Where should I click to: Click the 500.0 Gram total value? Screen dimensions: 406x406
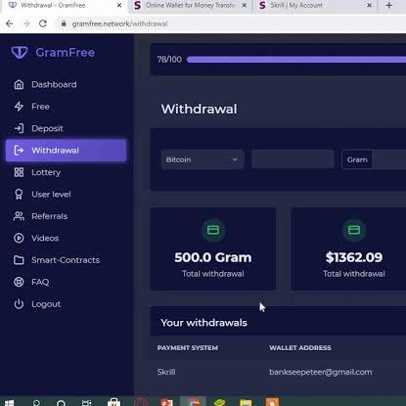pos(213,257)
